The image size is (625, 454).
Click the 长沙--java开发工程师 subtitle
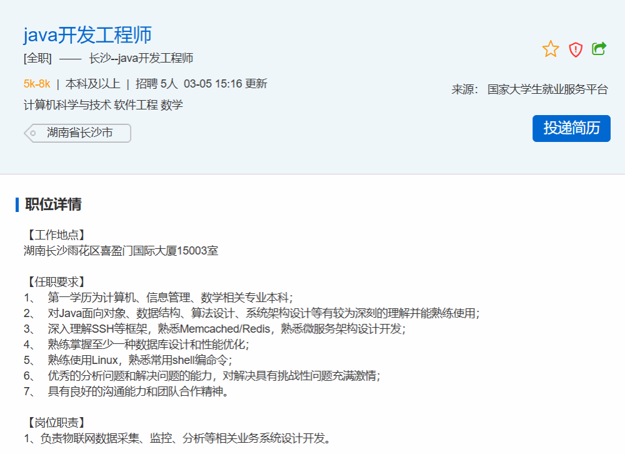(141, 59)
